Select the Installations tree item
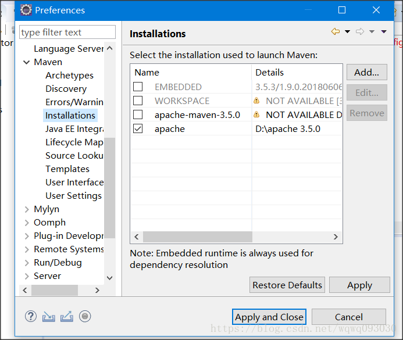Image resolution: width=403 pixels, height=340 pixels. point(70,116)
